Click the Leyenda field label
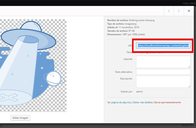Screen dimensions: 196x128 point(128,59)
